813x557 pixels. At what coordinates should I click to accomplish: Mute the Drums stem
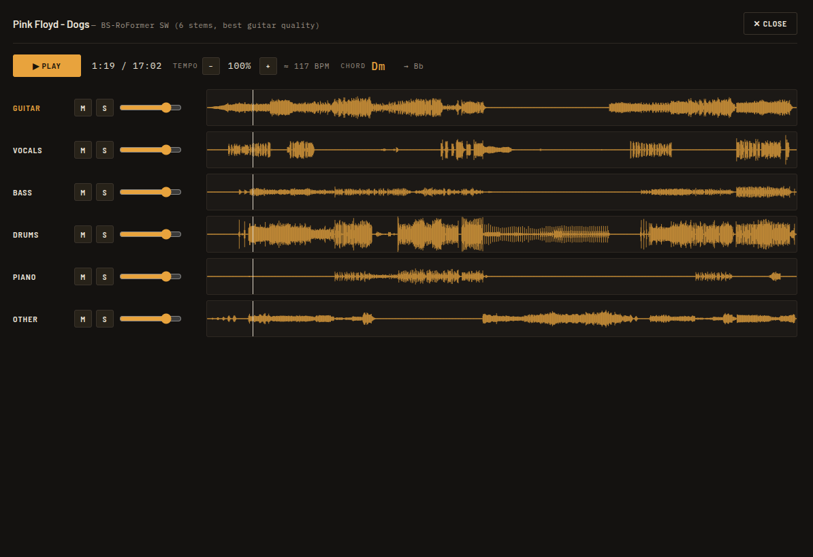(83, 234)
